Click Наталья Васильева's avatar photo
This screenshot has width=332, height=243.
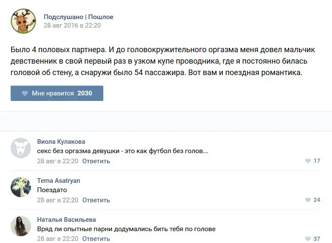pos(21,226)
